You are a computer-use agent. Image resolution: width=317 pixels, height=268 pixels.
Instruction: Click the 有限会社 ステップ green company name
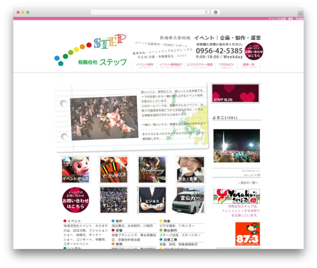pos(102,62)
